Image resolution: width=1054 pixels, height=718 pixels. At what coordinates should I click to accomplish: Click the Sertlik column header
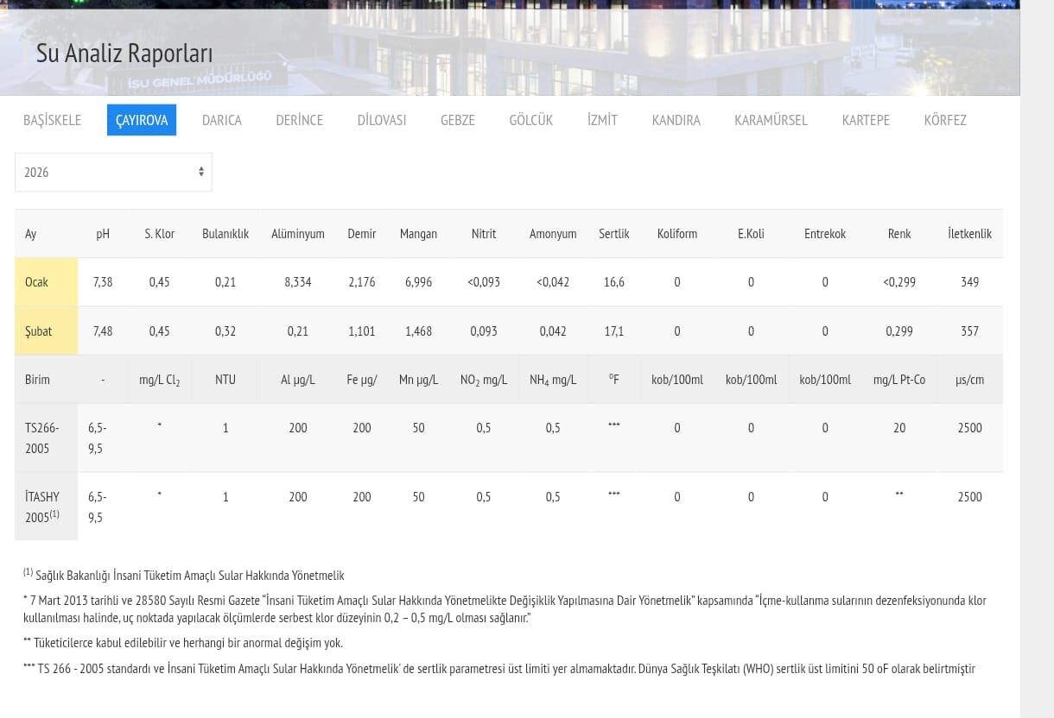pos(613,234)
